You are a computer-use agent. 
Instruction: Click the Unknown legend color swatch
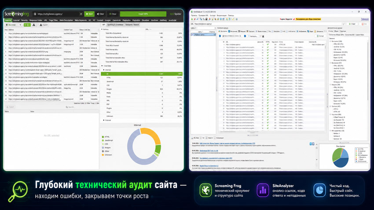pos(103,155)
